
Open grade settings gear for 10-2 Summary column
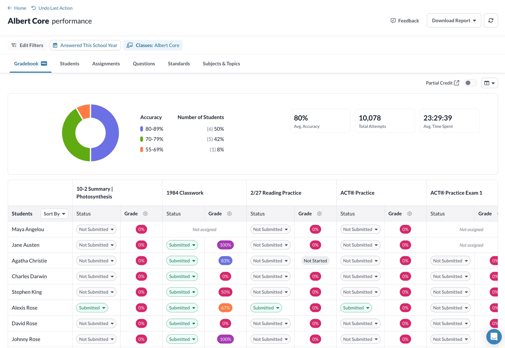pyautogui.click(x=145, y=214)
